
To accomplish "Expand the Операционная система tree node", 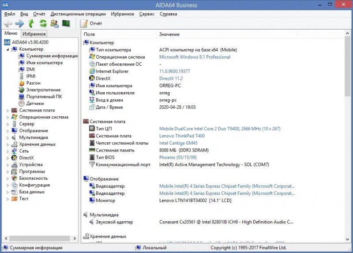I will [8, 117].
